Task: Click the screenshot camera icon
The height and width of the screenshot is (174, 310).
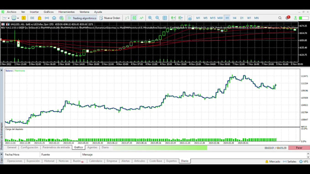Action: coord(189,18)
